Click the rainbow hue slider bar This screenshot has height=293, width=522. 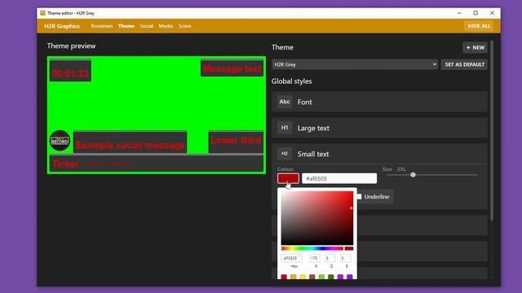pyautogui.click(x=312, y=248)
